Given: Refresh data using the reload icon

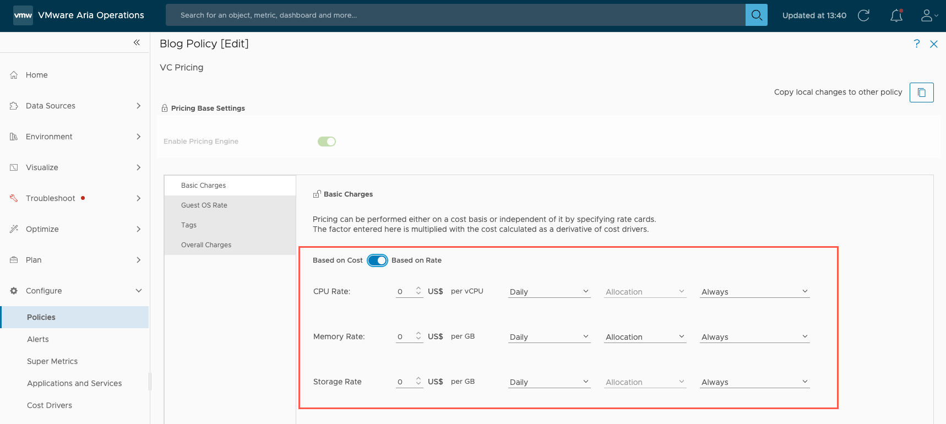Looking at the screenshot, I should 863,15.
